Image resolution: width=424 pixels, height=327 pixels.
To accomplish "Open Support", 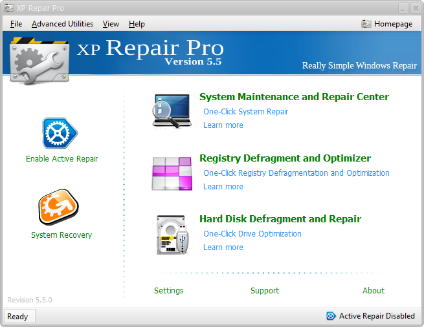I will (265, 291).
